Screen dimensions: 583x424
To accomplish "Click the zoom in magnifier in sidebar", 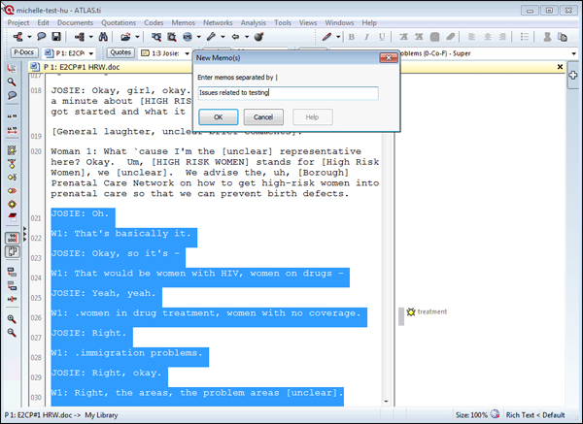I will click(x=12, y=318).
